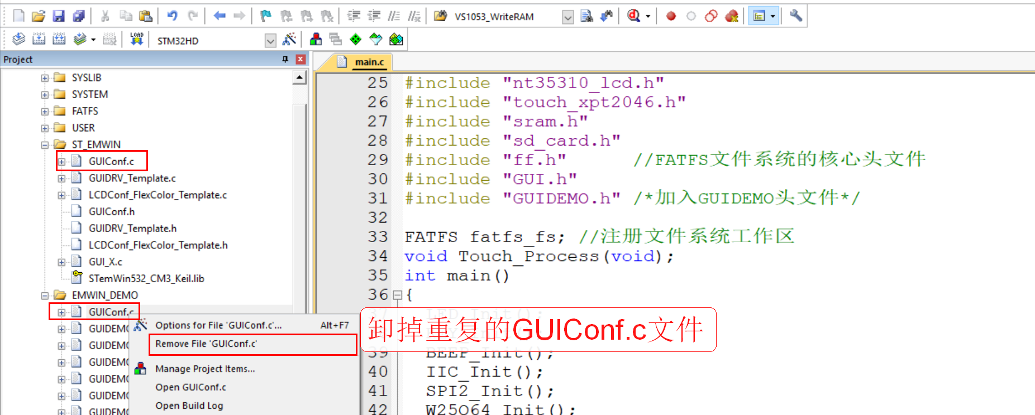
Task: Expand the FATFS group
Action: click(45, 112)
